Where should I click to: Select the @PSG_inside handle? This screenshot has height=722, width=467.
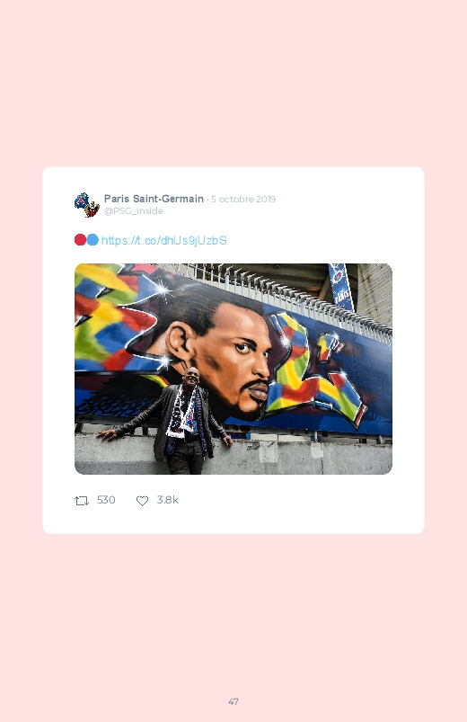pos(134,211)
